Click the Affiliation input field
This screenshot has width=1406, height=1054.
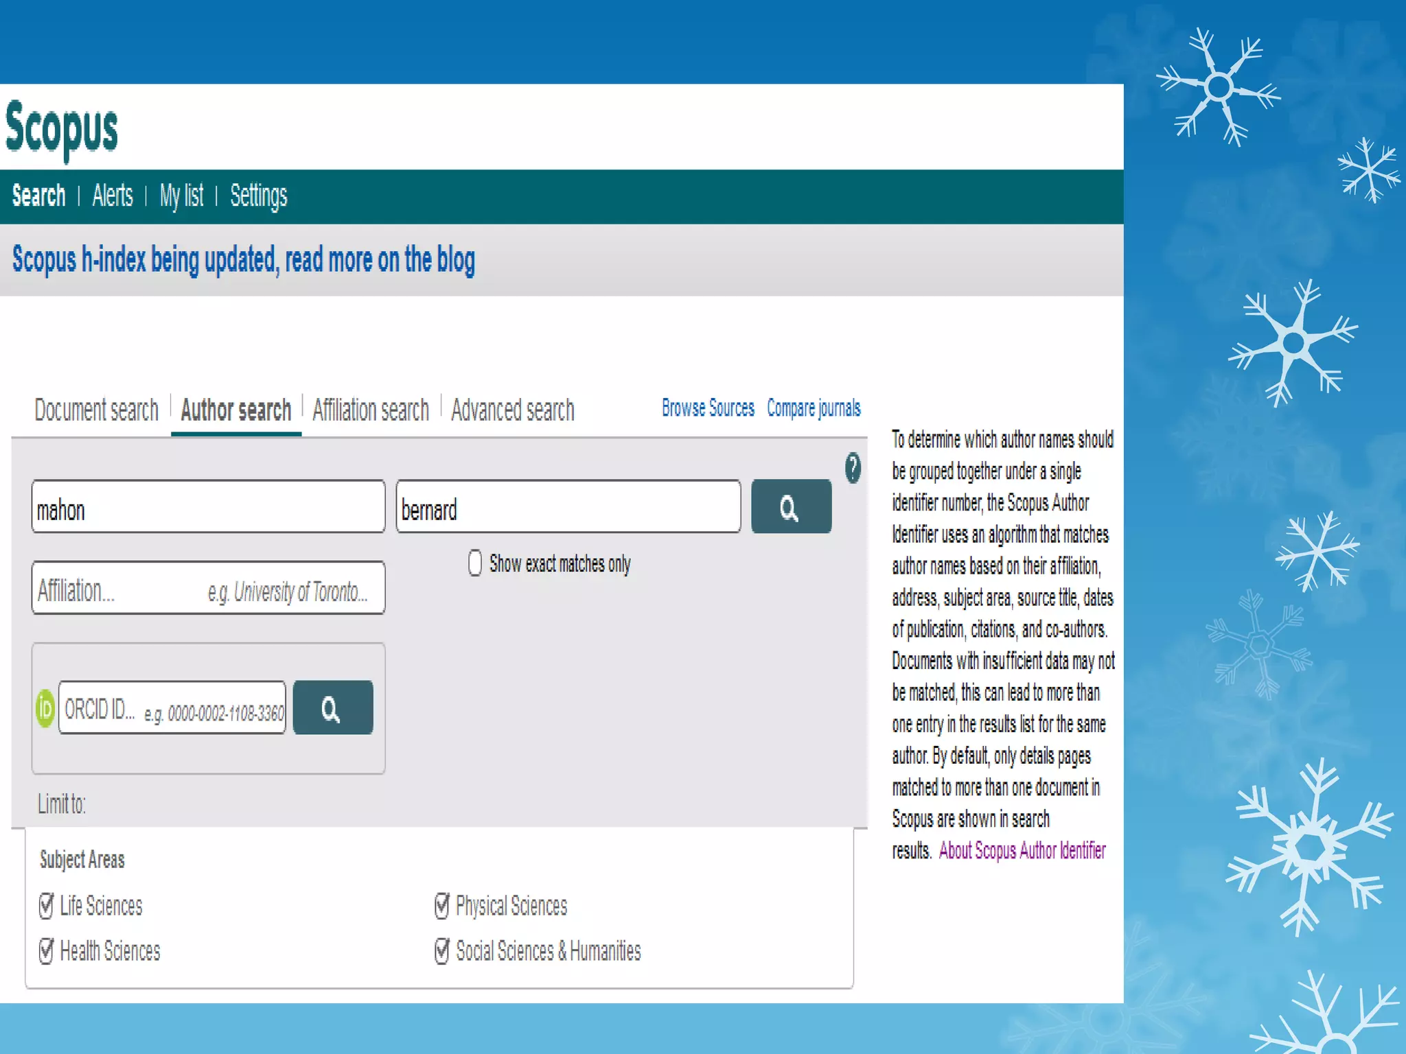[208, 587]
